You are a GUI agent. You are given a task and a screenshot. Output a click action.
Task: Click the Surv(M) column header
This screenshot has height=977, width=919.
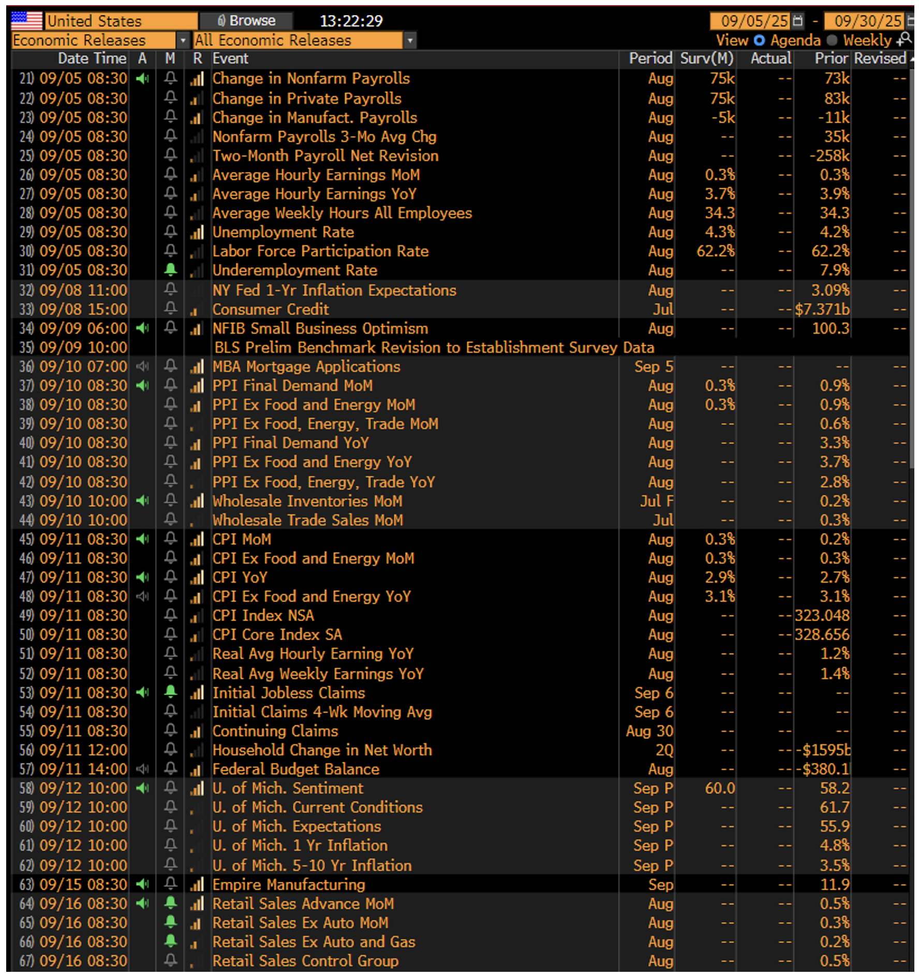(706, 58)
